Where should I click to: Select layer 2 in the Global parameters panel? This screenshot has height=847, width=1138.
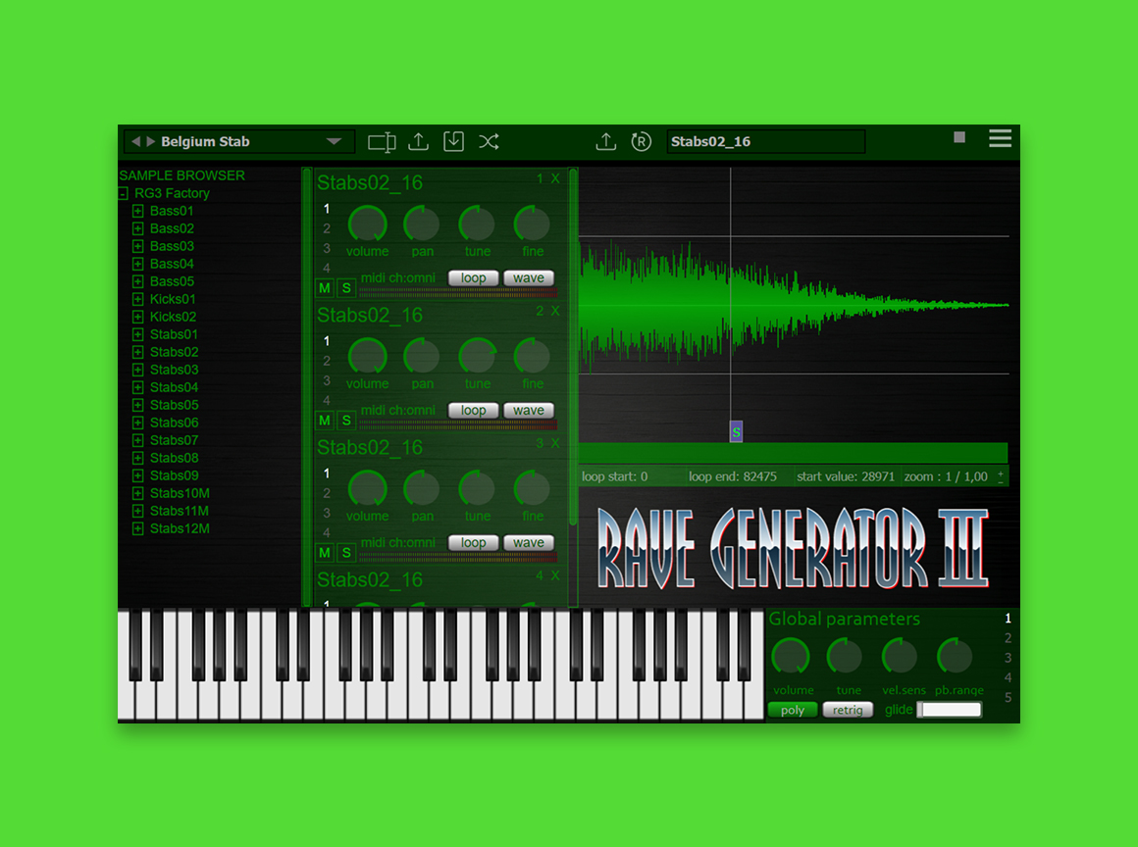(1008, 638)
